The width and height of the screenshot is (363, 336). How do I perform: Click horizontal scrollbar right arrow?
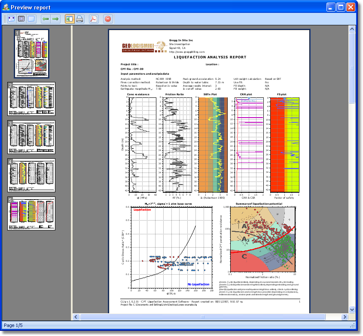pyautogui.click(x=345, y=317)
